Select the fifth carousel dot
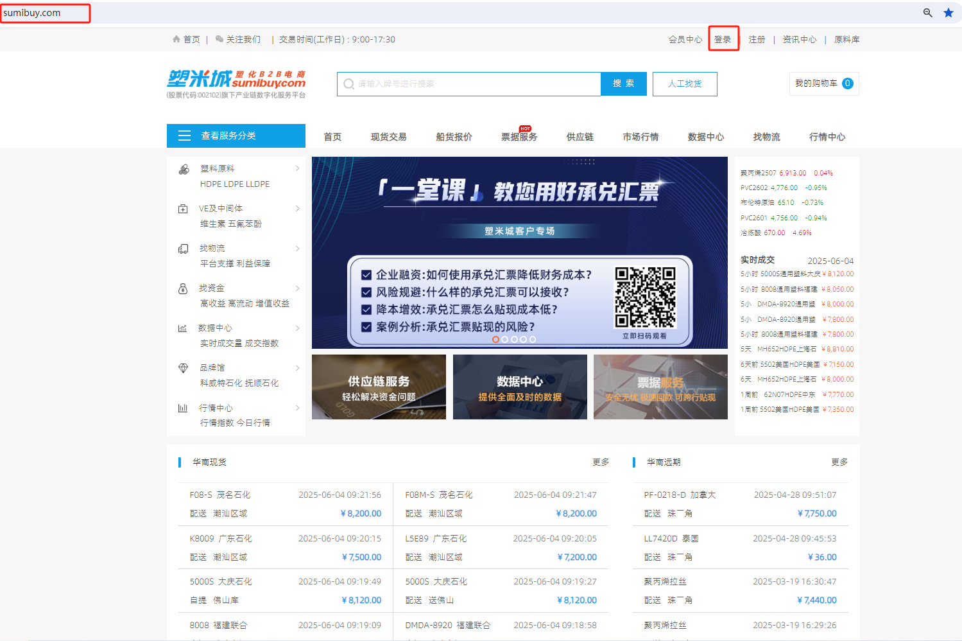This screenshot has height=641, width=962. [x=532, y=339]
